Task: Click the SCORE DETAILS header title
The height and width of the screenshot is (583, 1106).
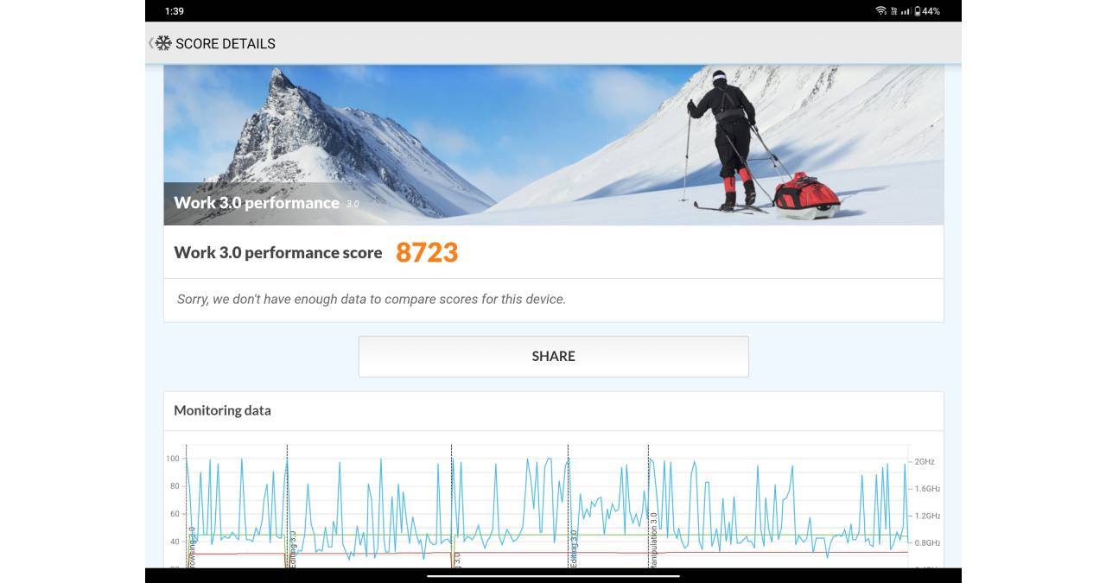Action: [226, 43]
